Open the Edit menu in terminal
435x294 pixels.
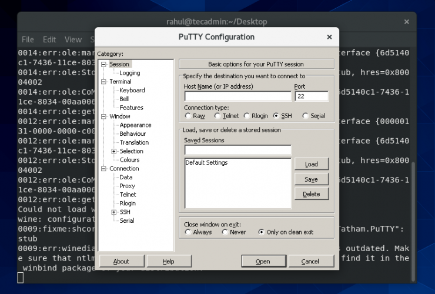click(49, 39)
